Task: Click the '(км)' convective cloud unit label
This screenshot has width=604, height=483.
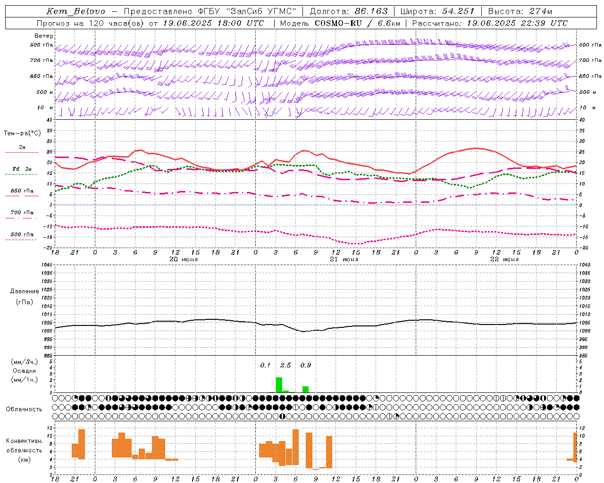Action: (x=24, y=459)
